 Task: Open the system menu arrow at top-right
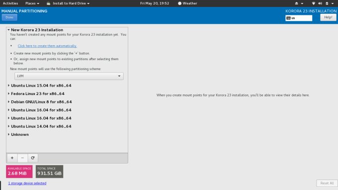pos(333,3)
